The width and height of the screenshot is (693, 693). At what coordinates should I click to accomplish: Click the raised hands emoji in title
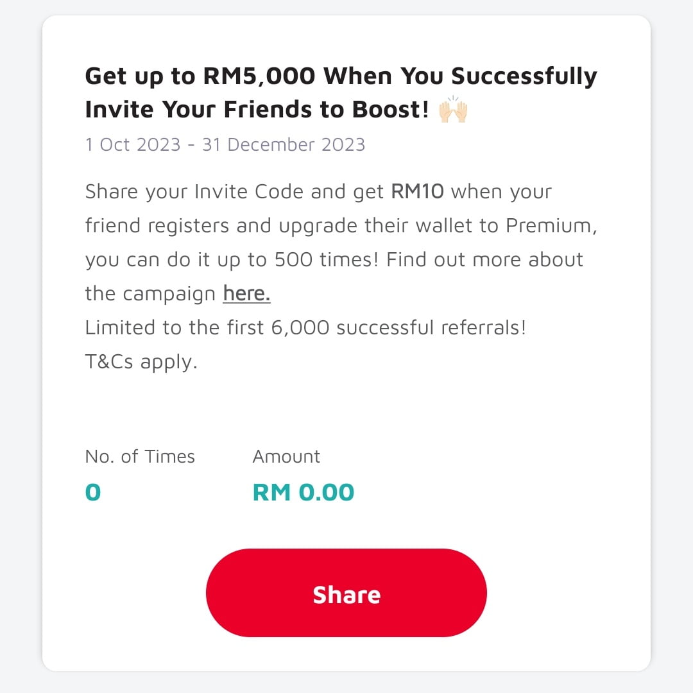(453, 110)
